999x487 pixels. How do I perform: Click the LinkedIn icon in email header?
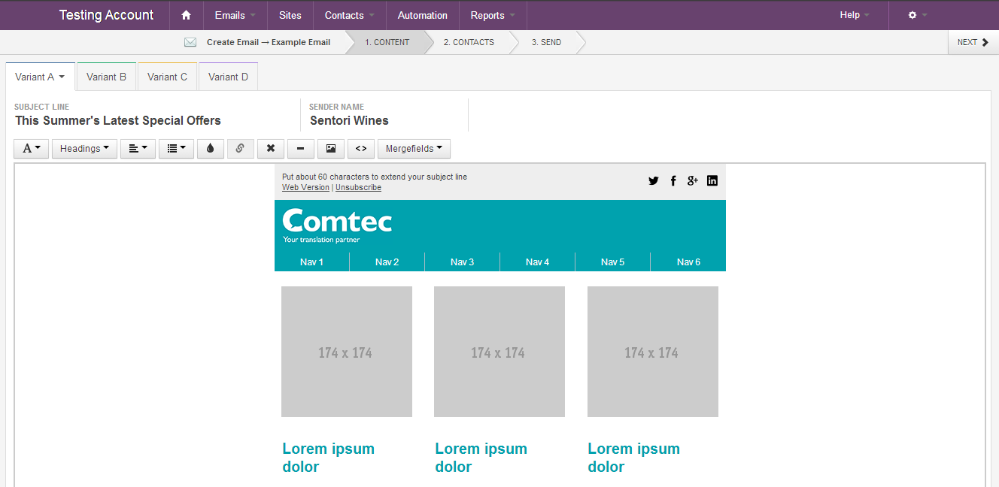(712, 180)
